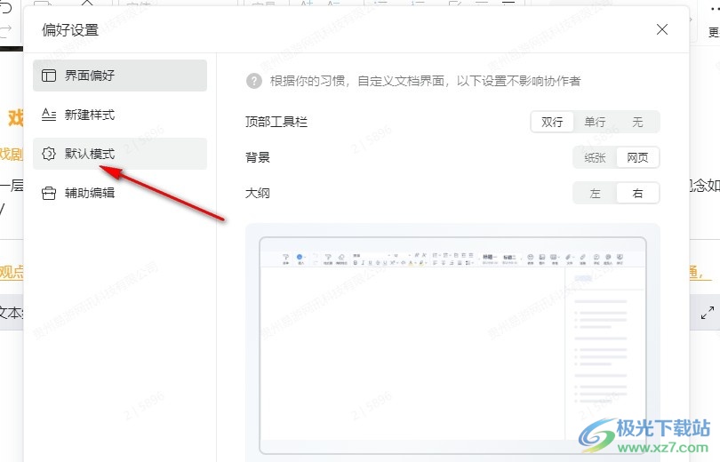Choose 网页 background
The height and width of the screenshot is (462, 720).
click(637, 158)
